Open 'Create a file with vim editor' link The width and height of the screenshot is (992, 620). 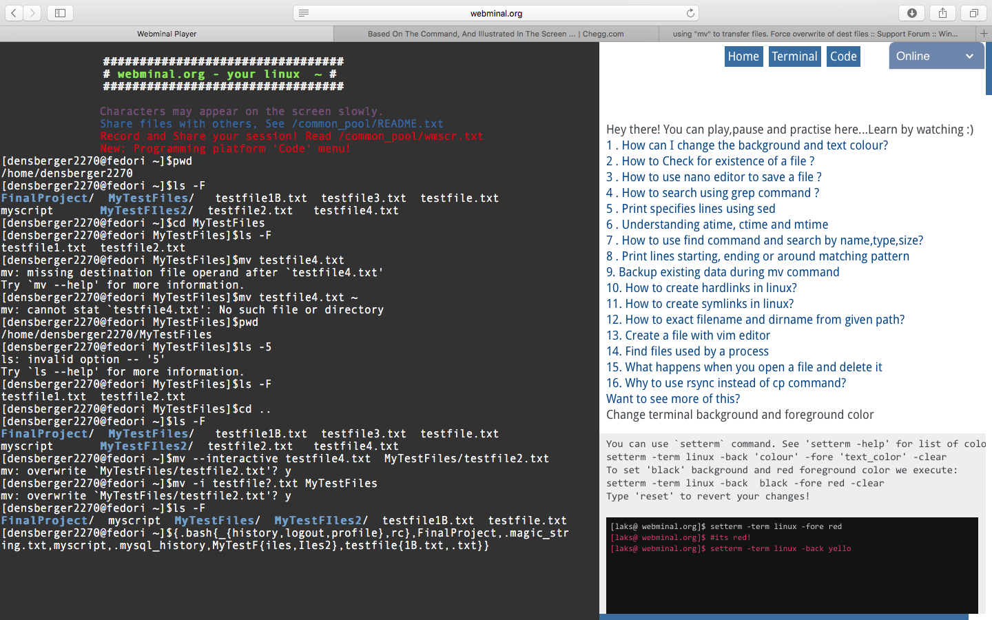[x=688, y=335]
